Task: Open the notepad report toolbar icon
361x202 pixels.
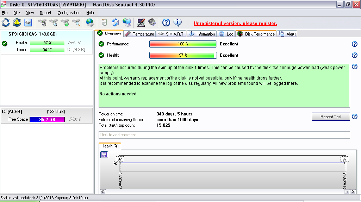Action: click(104, 23)
